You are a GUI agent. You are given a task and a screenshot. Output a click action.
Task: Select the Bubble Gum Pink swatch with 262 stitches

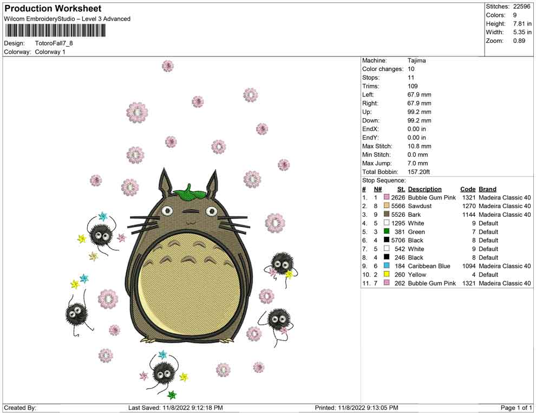[387, 282]
